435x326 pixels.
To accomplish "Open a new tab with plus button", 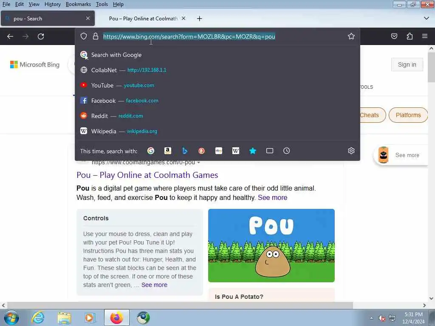I will coord(200,19).
